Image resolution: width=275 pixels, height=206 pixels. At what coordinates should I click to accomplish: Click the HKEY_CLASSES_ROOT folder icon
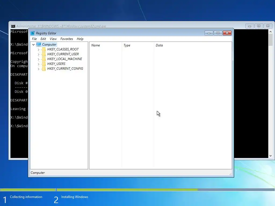[44, 49]
